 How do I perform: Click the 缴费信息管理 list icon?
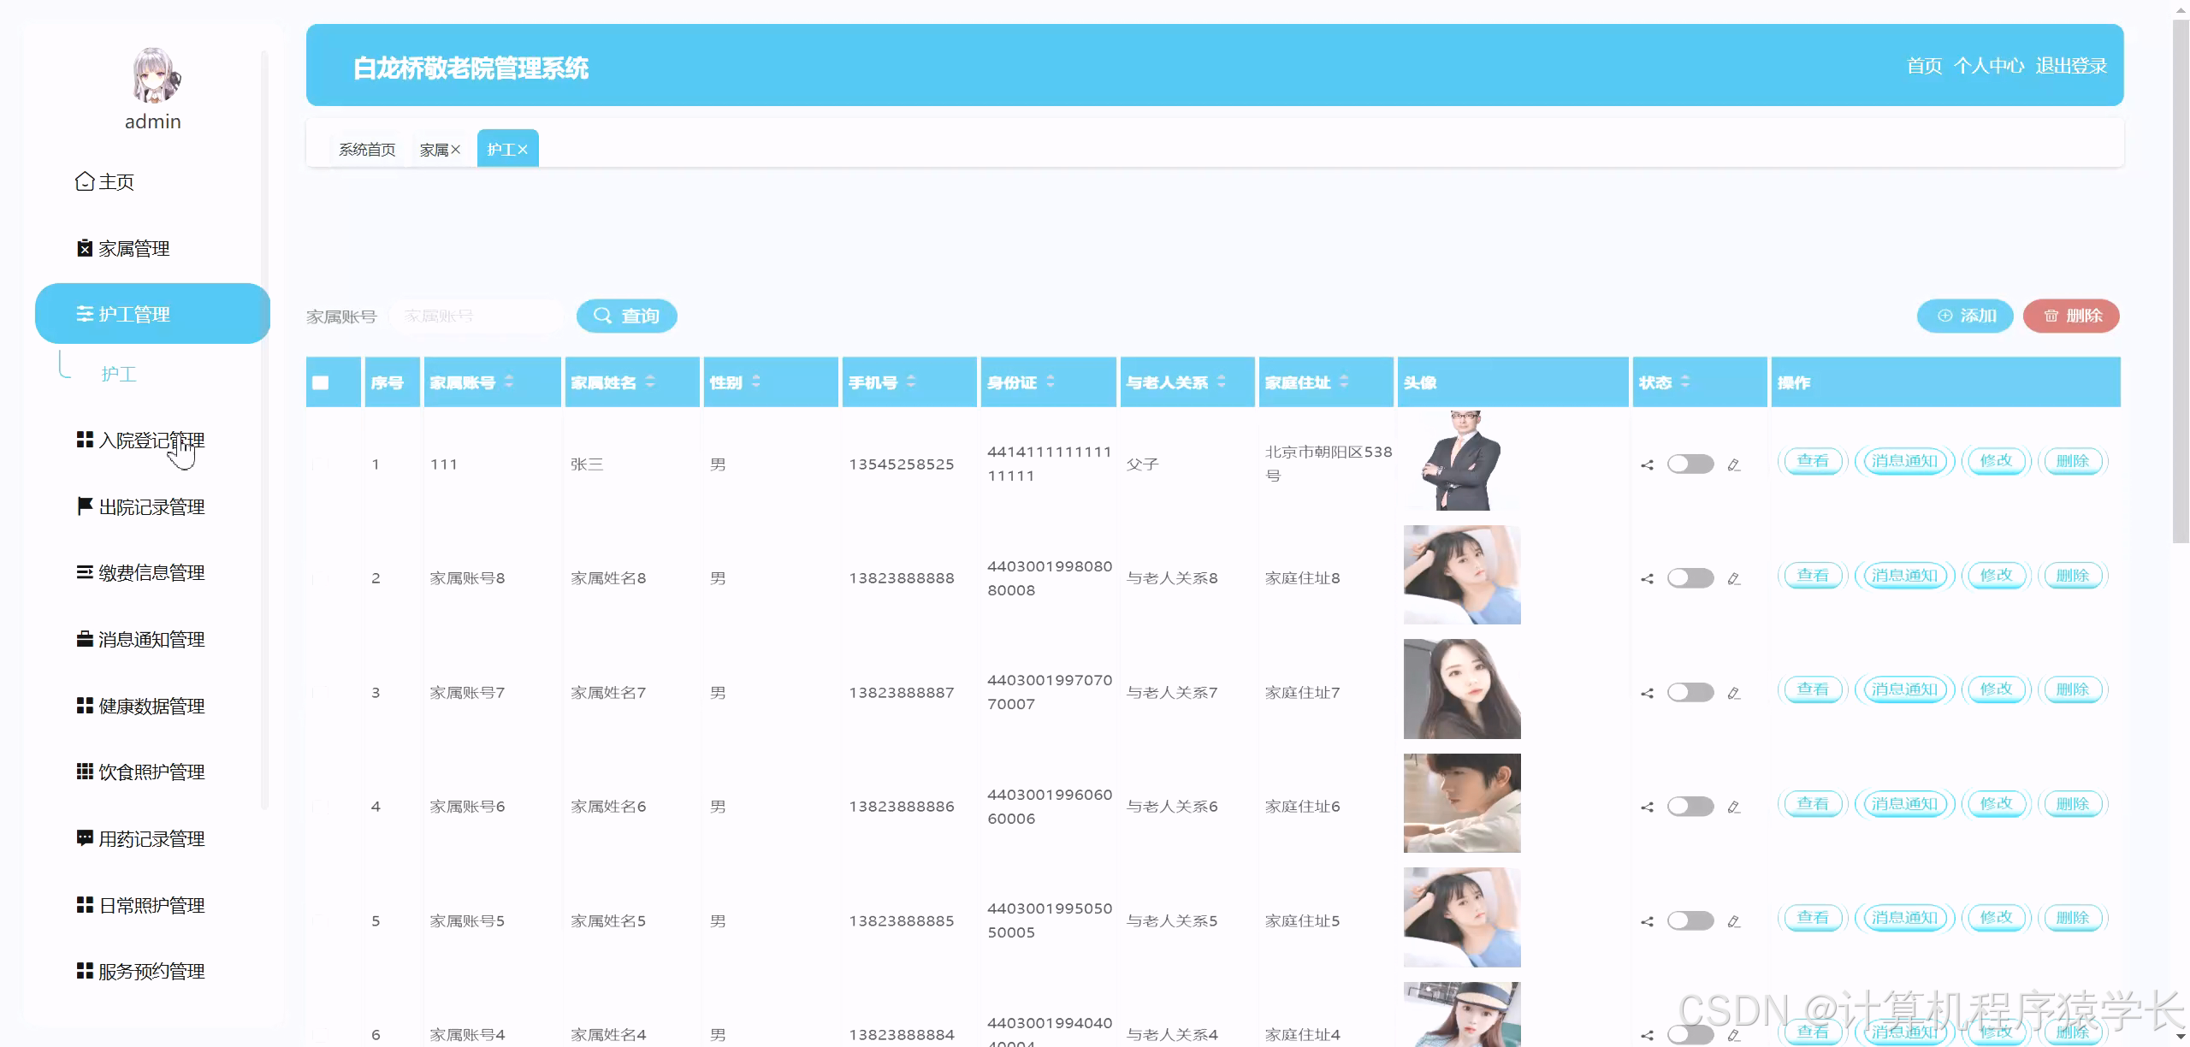[85, 572]
